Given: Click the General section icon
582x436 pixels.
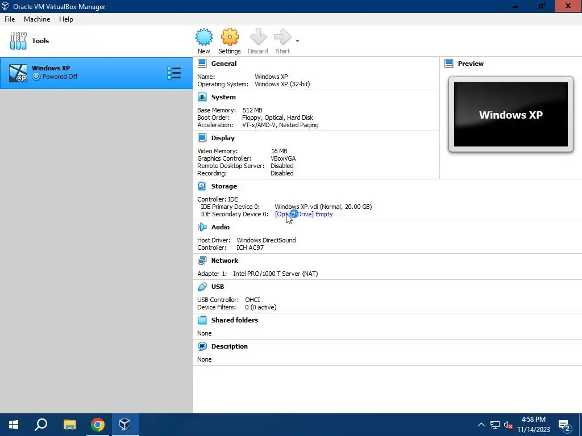Looking at the screenshot, I should tap(202, 64).
